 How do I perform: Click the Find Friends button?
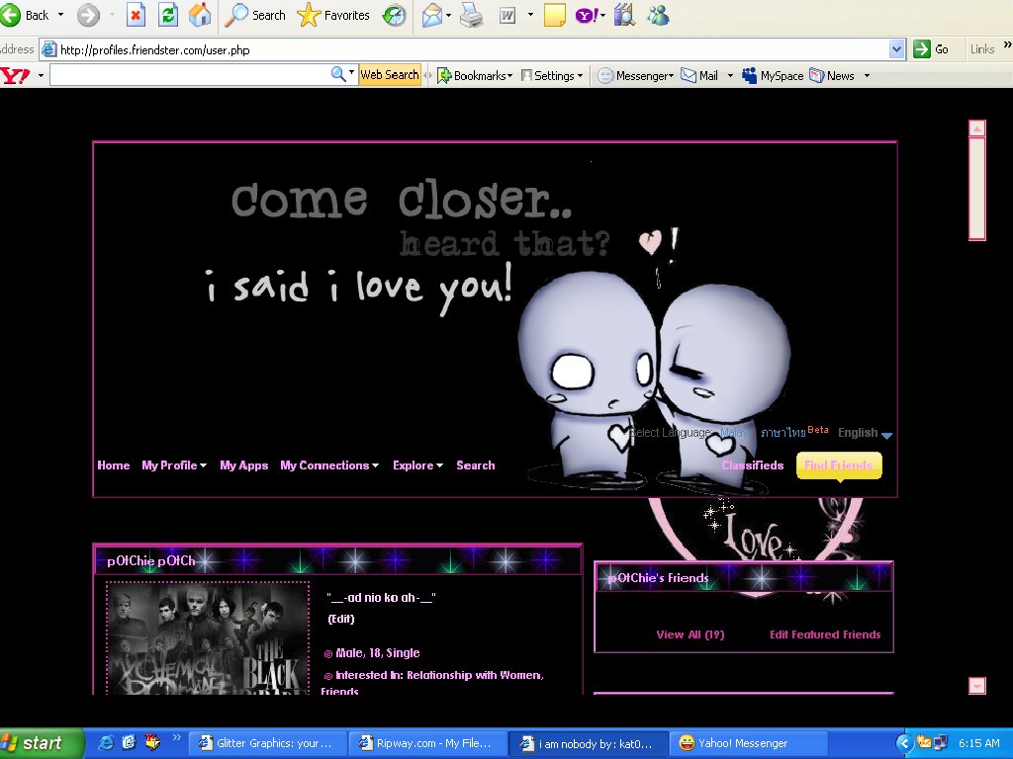[x=839, y=465]
